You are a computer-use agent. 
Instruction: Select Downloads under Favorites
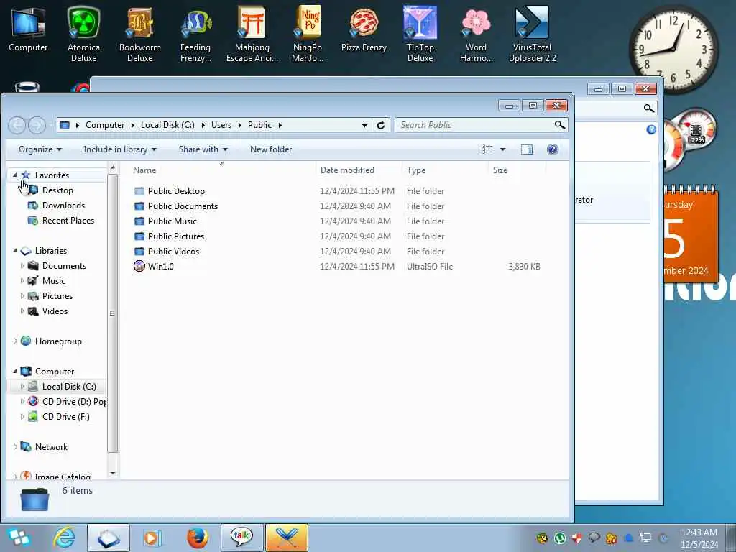63,205
